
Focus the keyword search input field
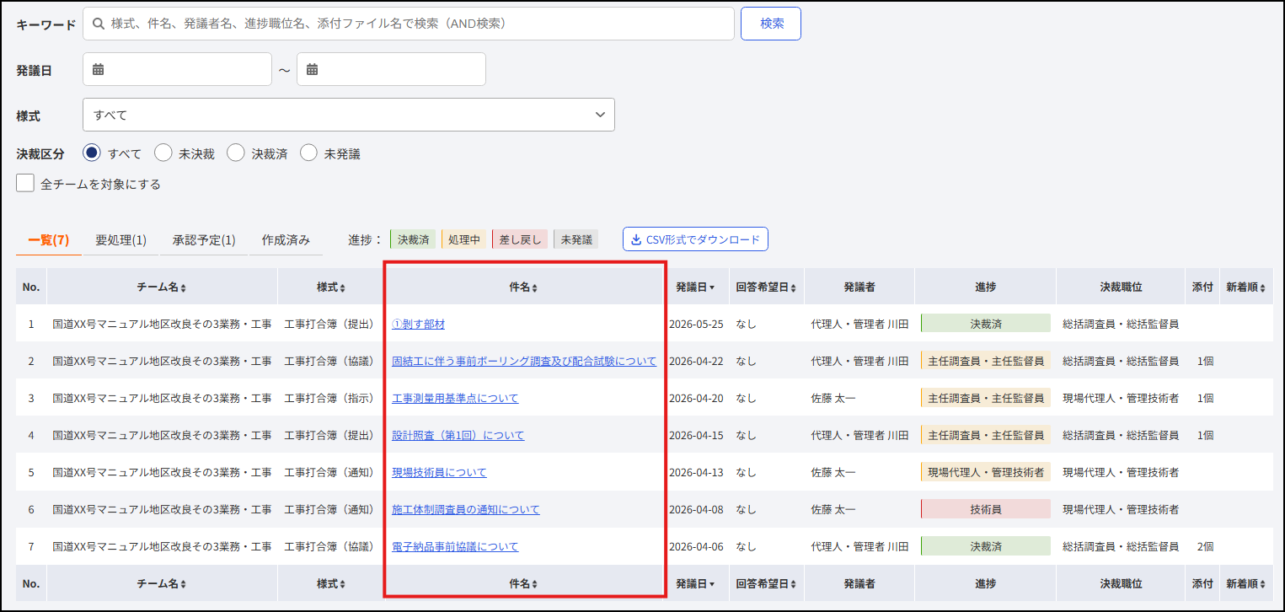(409, 24)
